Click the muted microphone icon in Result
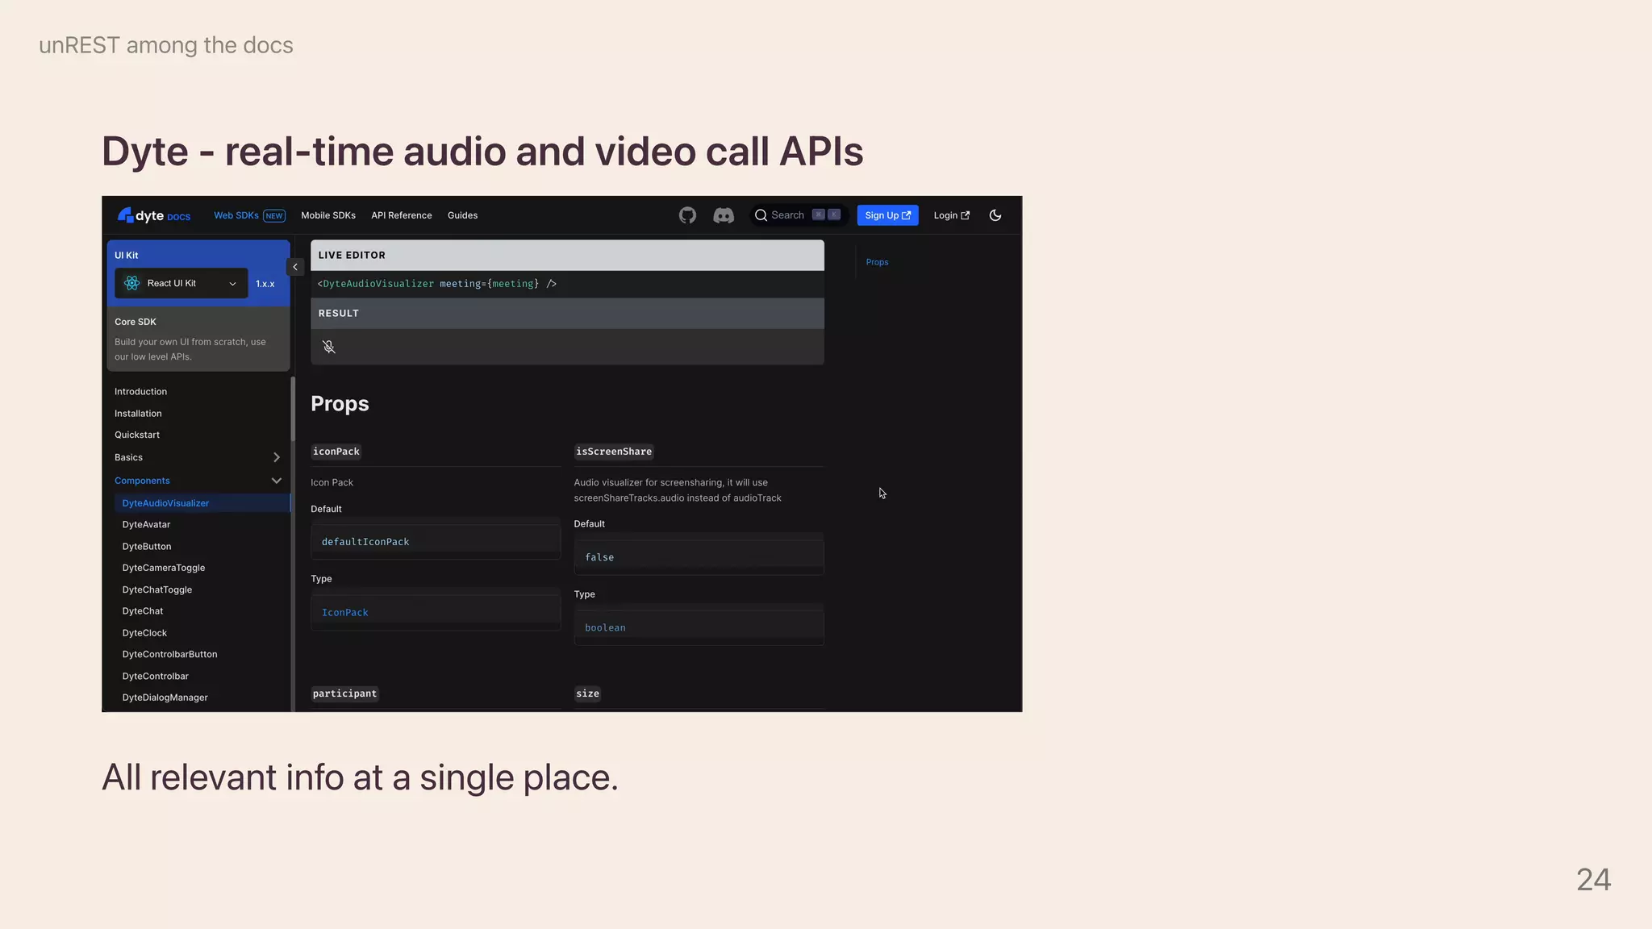The image size is (1652, 929). pyautogui.click(x=329, y=347)
